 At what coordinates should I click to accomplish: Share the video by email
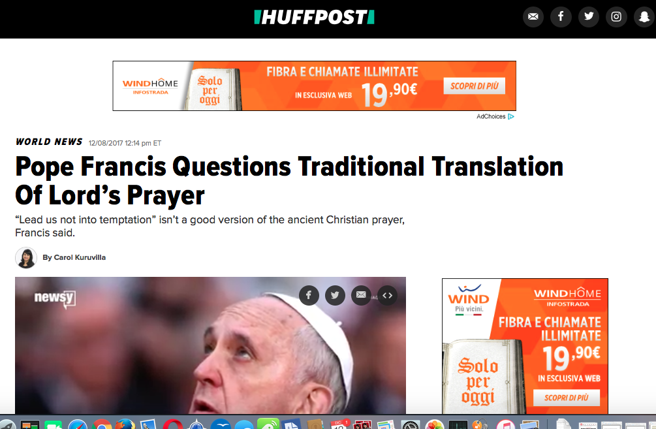pos(361,296)
